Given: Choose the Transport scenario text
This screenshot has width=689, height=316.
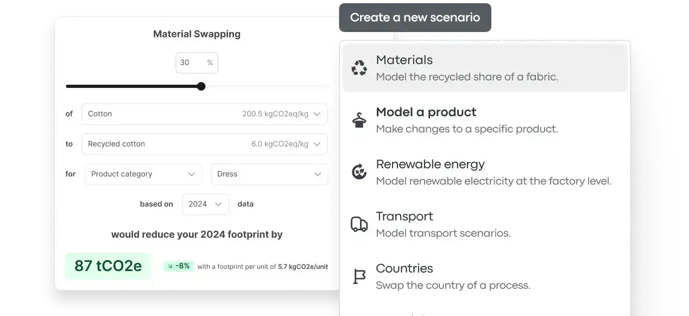Looking at the screenshot, I should click(x=404, y=217).
